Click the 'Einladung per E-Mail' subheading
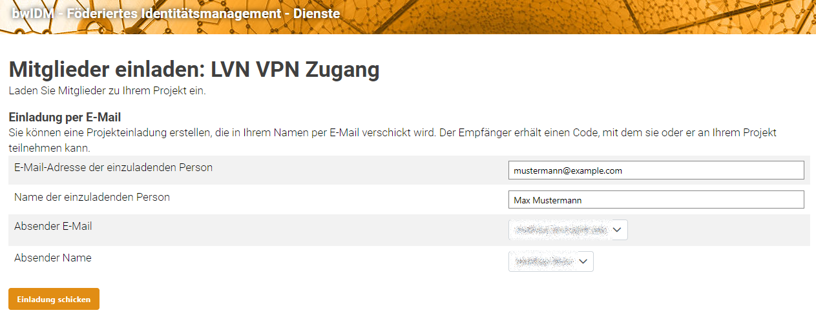The width and height of the screenshot is (816, 317). (65, 118)
